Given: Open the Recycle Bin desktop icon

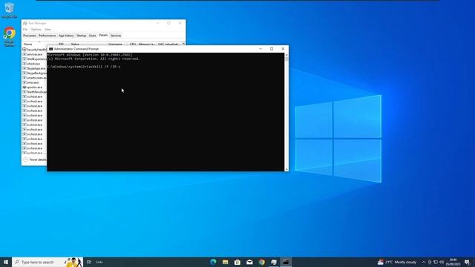Looking at the screenshot, I should tap(9, 10).
